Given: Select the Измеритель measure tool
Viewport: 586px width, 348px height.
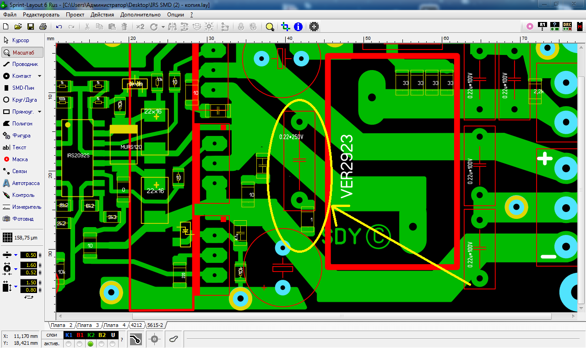Looking at the screenshot, I should click(x=22, y=207).
